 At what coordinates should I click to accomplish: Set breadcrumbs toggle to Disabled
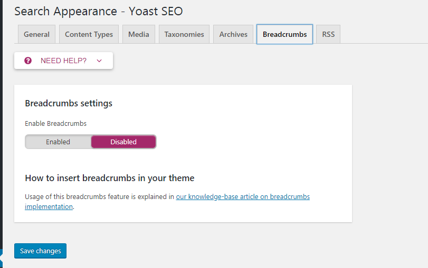tap(123, 142)
